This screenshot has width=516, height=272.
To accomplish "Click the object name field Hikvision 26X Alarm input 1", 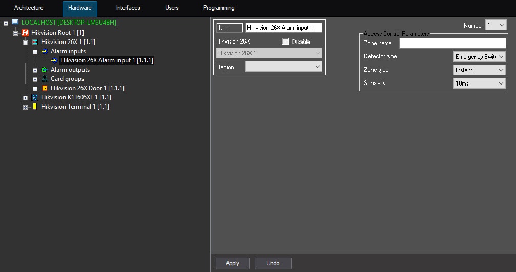I will (284, 28).
